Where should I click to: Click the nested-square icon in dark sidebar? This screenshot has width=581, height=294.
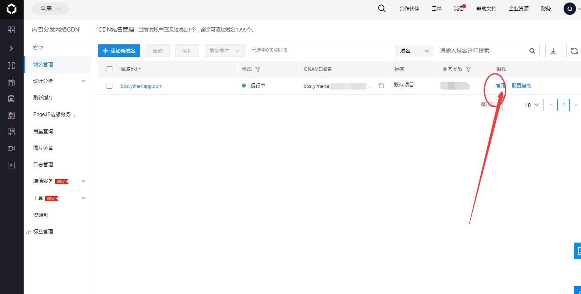pos(11,115)
